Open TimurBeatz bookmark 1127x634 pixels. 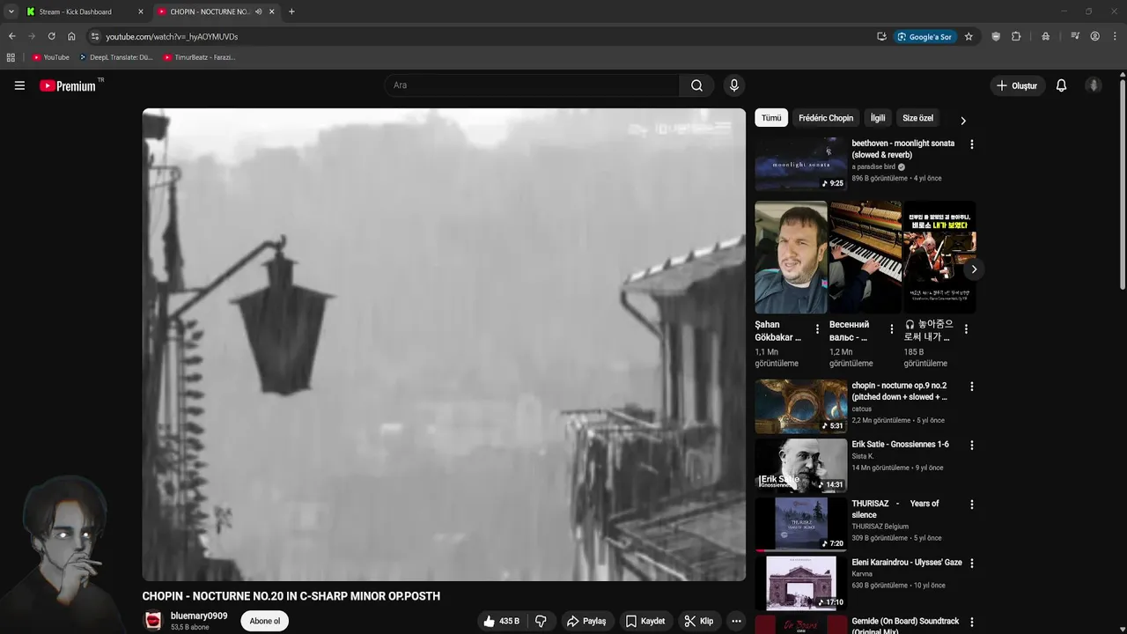click(199, 57)
